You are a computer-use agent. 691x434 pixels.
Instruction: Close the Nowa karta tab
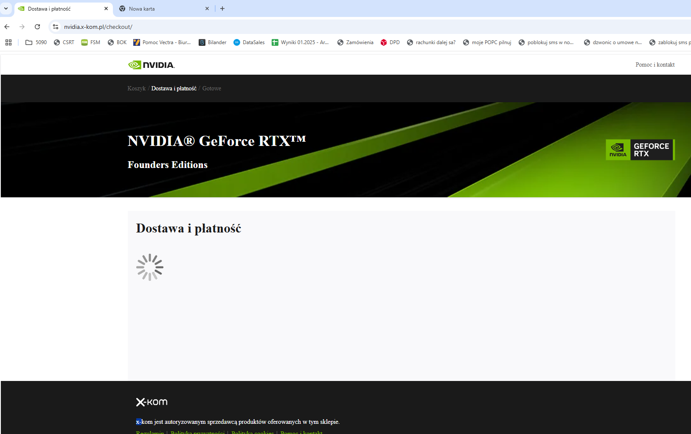[207, 8]
